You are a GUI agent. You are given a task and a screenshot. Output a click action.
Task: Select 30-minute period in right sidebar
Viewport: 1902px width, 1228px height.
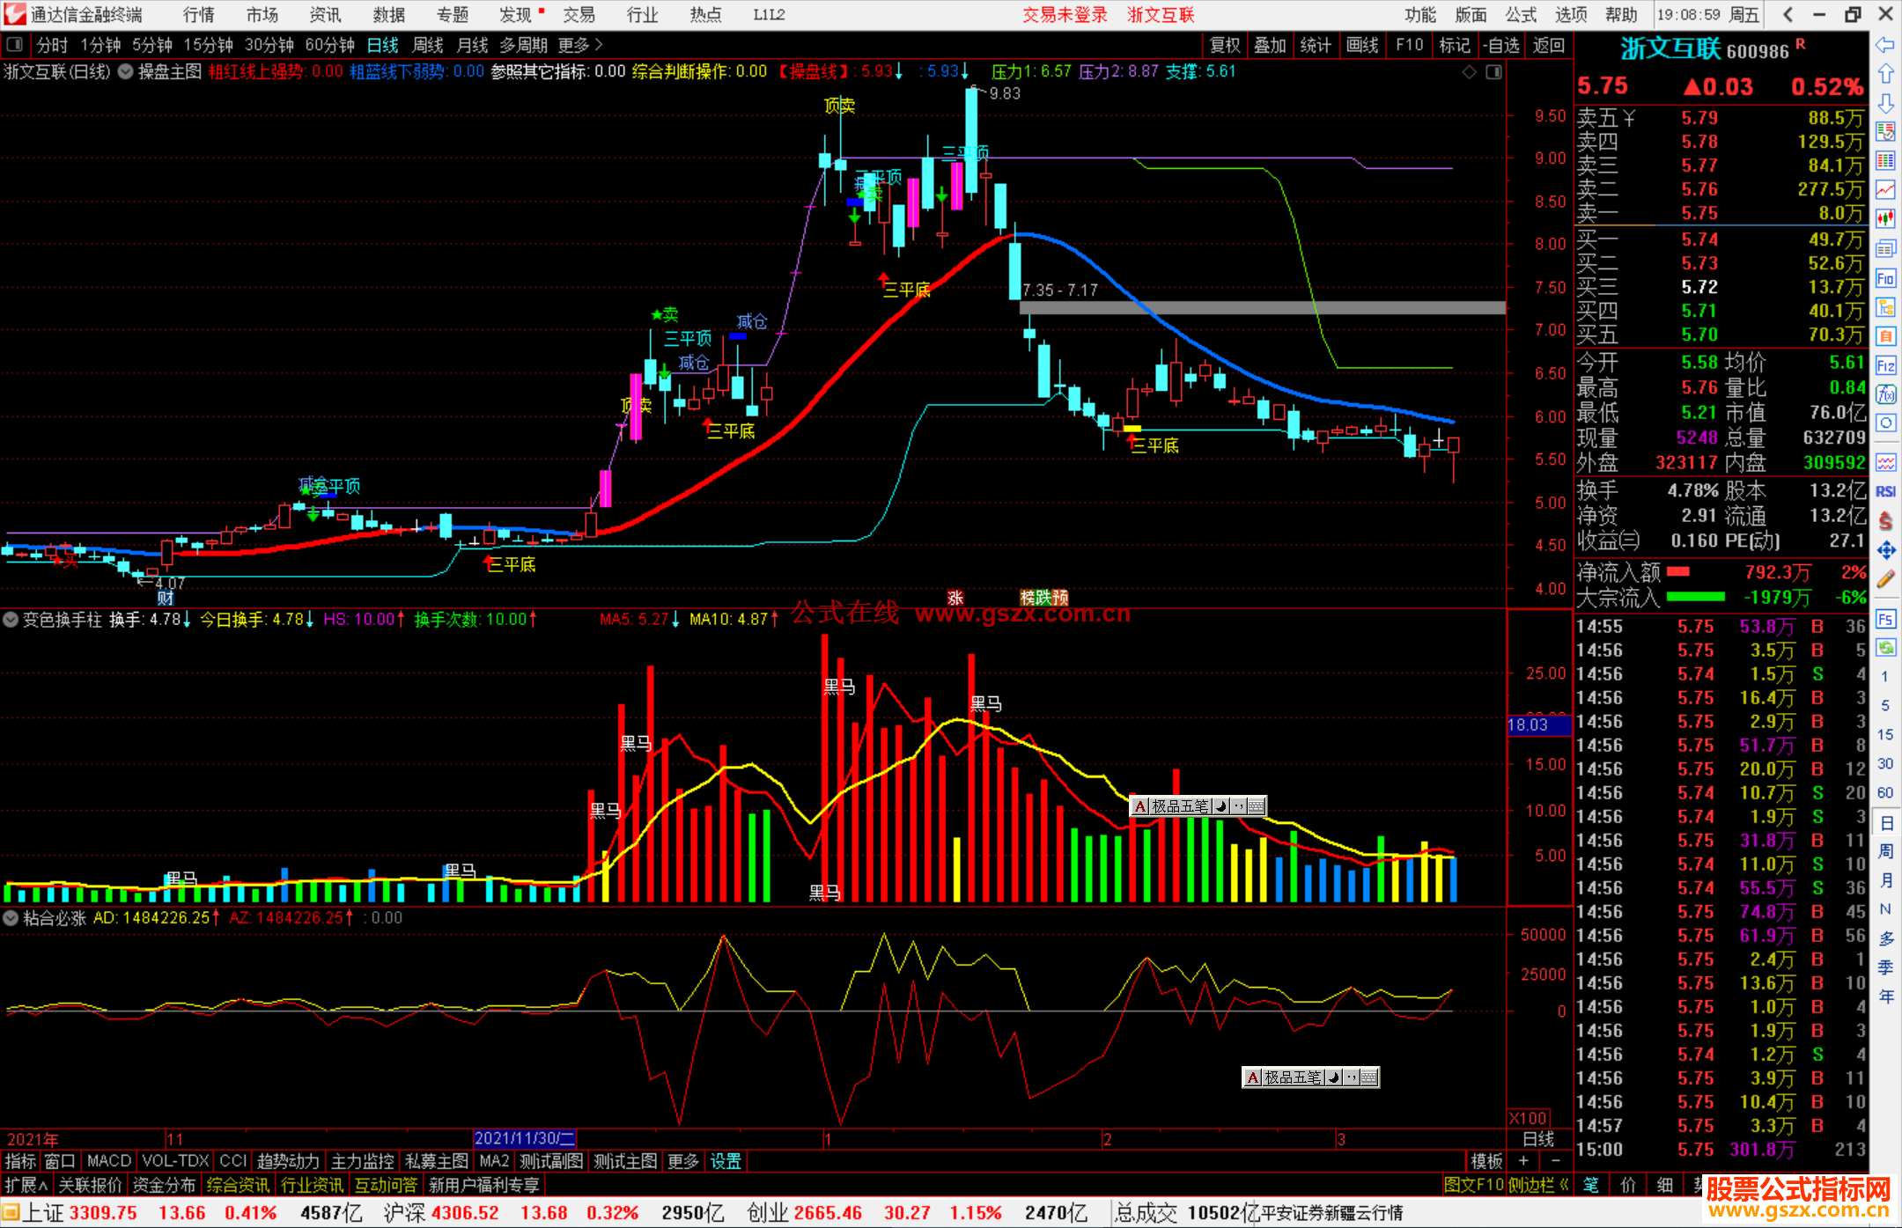[1885, 763]
